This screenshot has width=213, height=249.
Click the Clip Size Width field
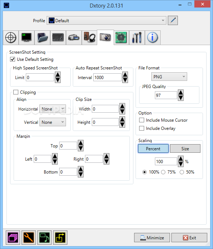click(105, 109)
